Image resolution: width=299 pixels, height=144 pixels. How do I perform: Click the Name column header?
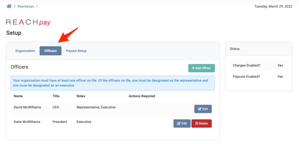coord(18,96)
